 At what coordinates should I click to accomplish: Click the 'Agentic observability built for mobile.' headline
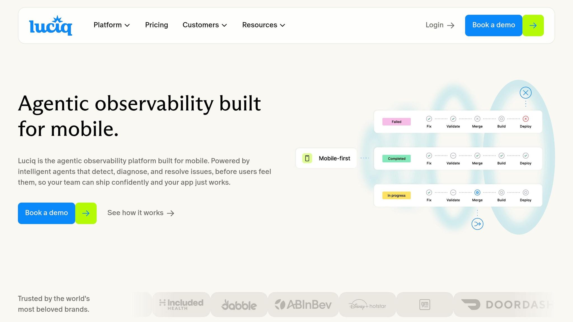139,116
